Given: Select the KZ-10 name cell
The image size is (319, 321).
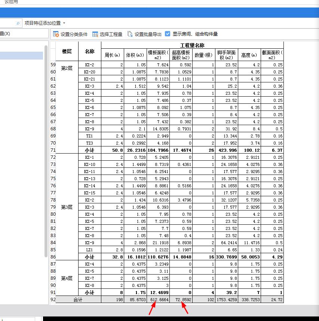Looking at the screenshot, I should point(89,164).
